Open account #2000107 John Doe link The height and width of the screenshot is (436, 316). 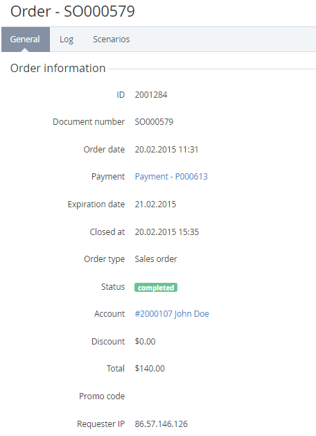[172, 313]
